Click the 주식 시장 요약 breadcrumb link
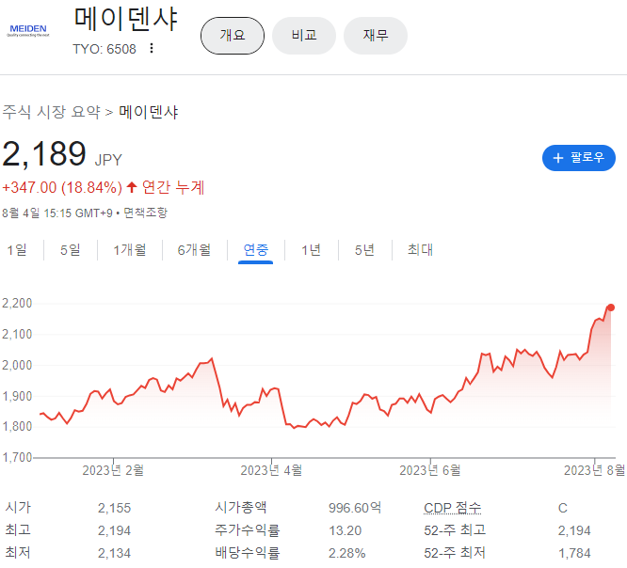 coord(51,112)
